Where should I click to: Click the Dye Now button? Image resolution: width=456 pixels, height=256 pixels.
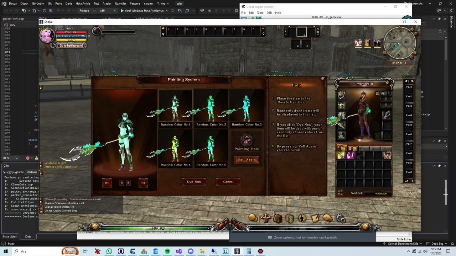coord(194,182)
